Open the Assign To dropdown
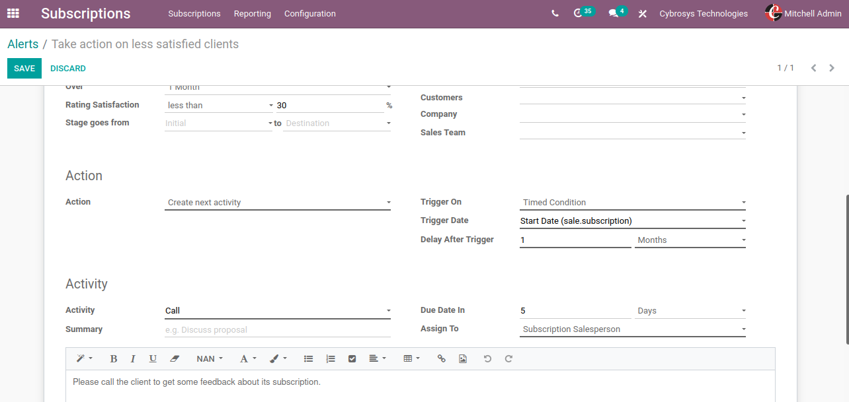 (633, 329)
